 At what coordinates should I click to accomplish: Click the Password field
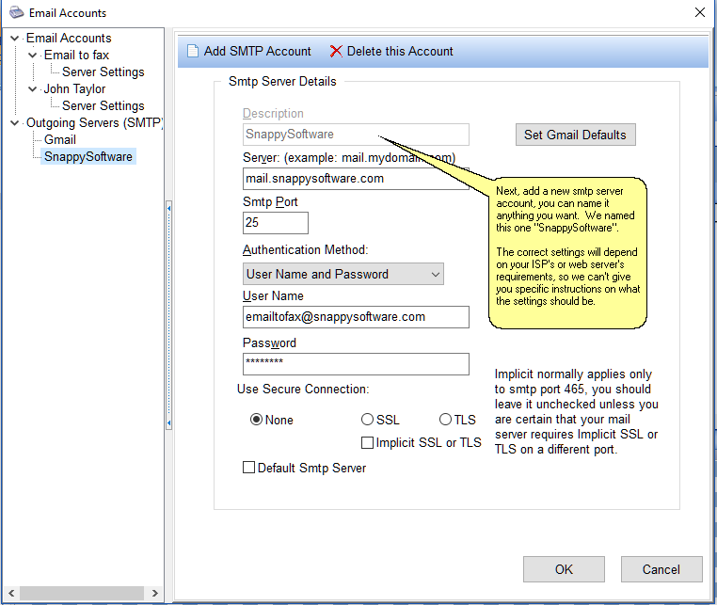(356, 364)
